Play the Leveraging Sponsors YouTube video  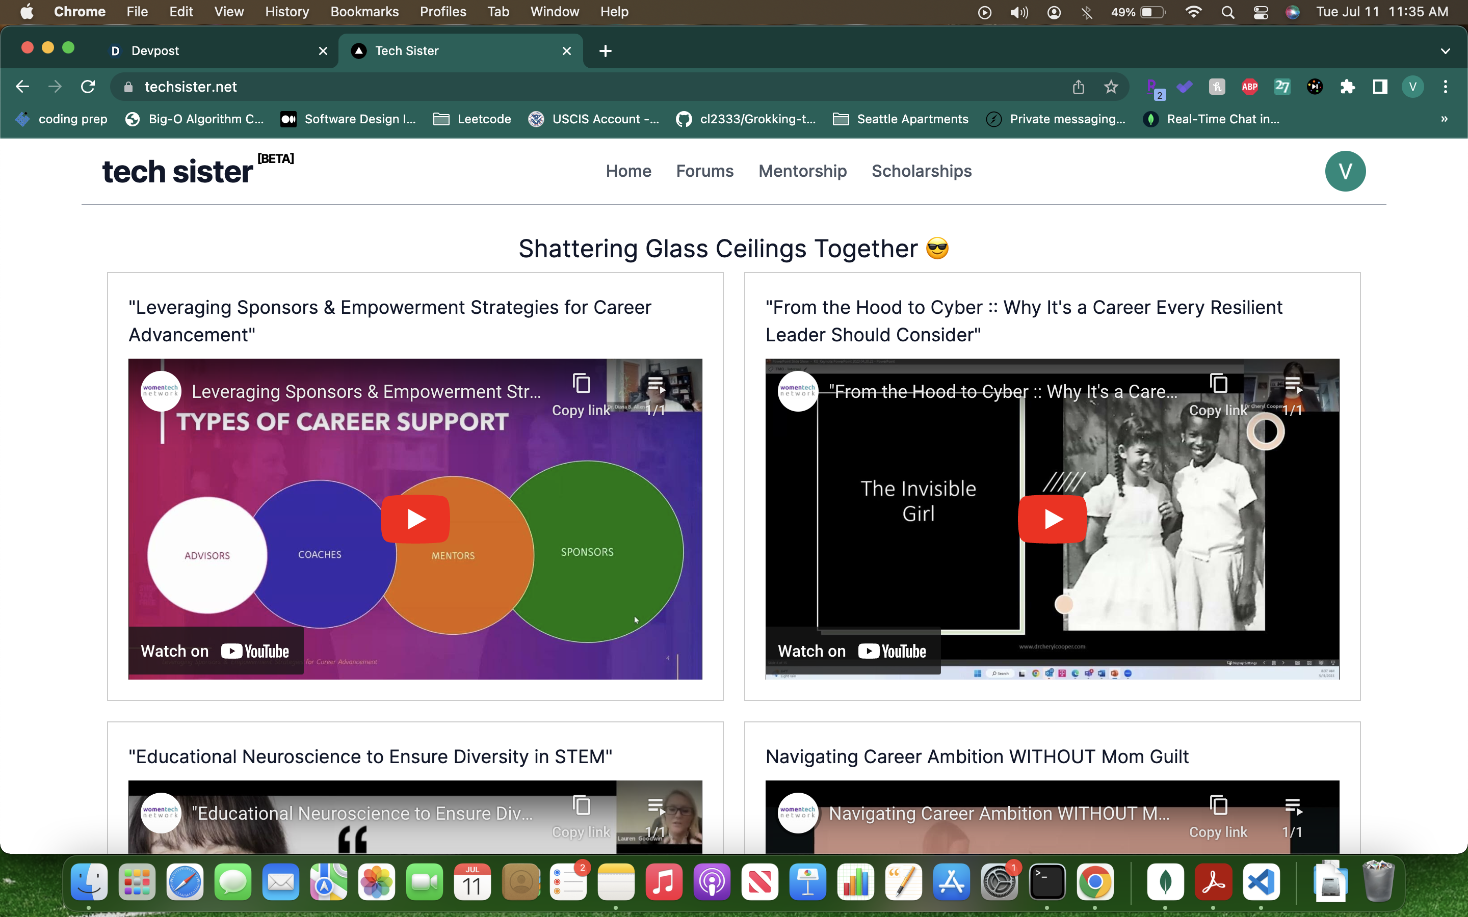415,519
